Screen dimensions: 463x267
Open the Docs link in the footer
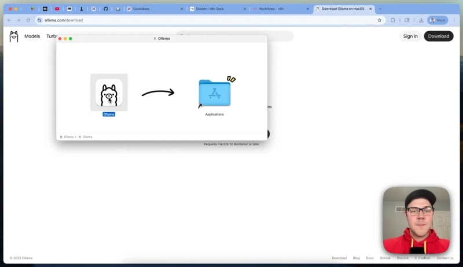370,258
